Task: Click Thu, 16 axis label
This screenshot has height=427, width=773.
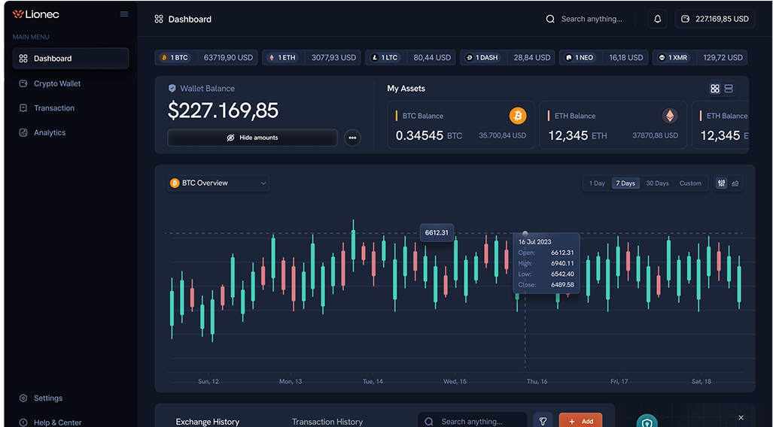Action: pyautogui.click(x=537, y=382)
